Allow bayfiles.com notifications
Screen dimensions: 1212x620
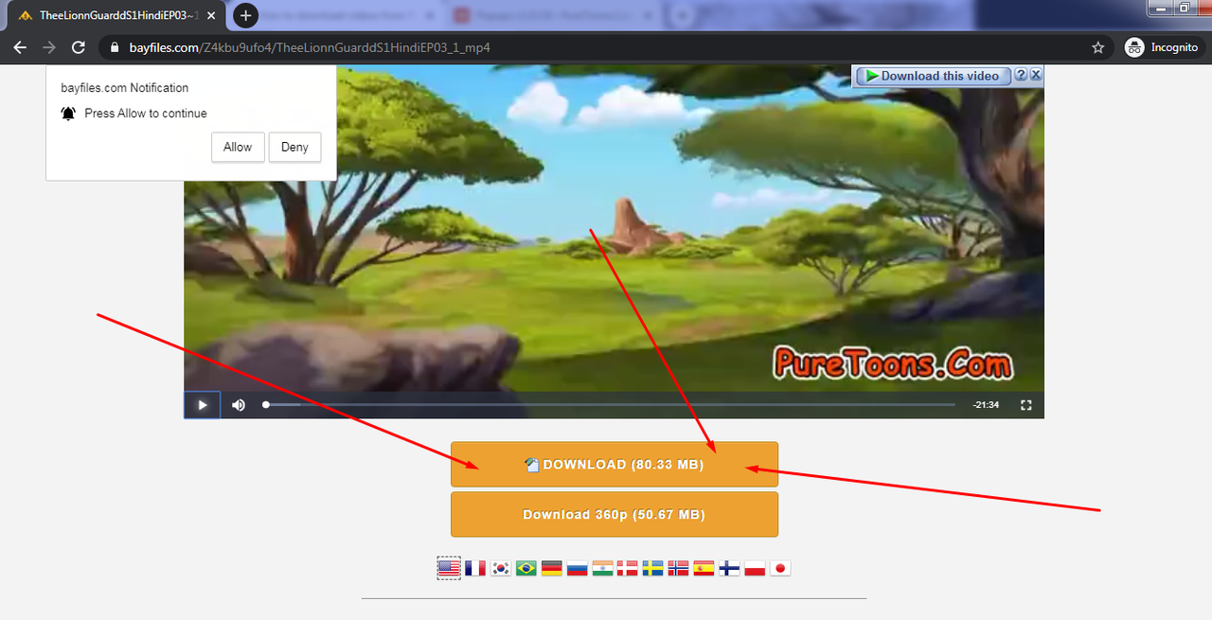(238, 147)
